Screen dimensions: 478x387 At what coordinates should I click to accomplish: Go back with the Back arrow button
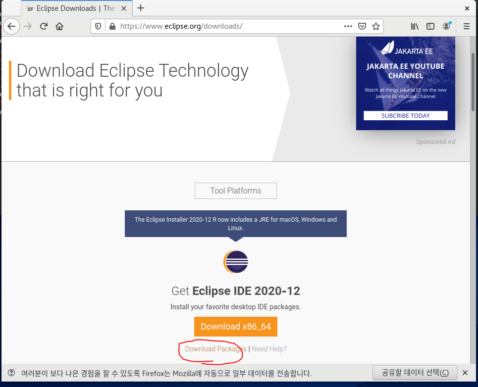click(11, 27)
